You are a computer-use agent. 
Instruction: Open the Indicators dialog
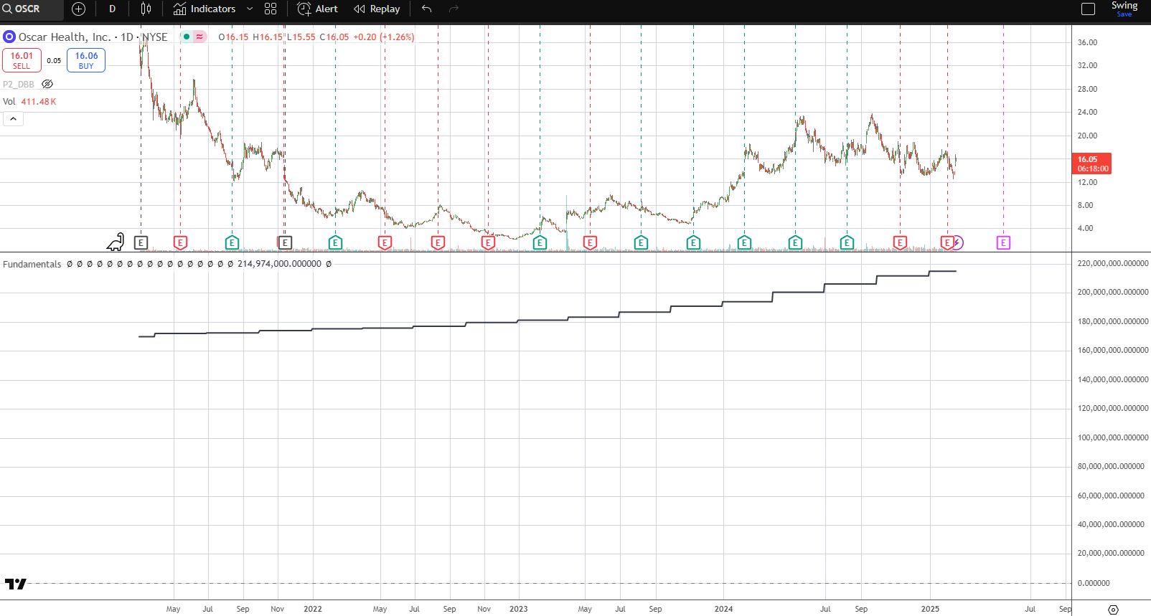coord(205,9)
